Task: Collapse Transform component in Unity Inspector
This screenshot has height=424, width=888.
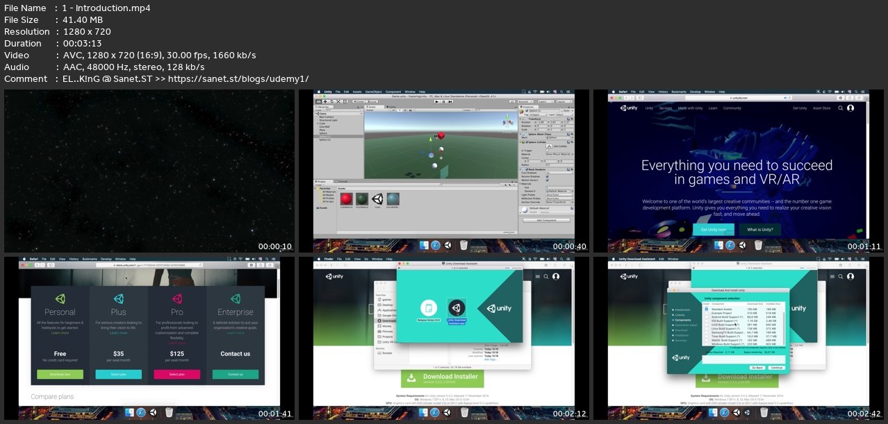Action: point(520,119)
